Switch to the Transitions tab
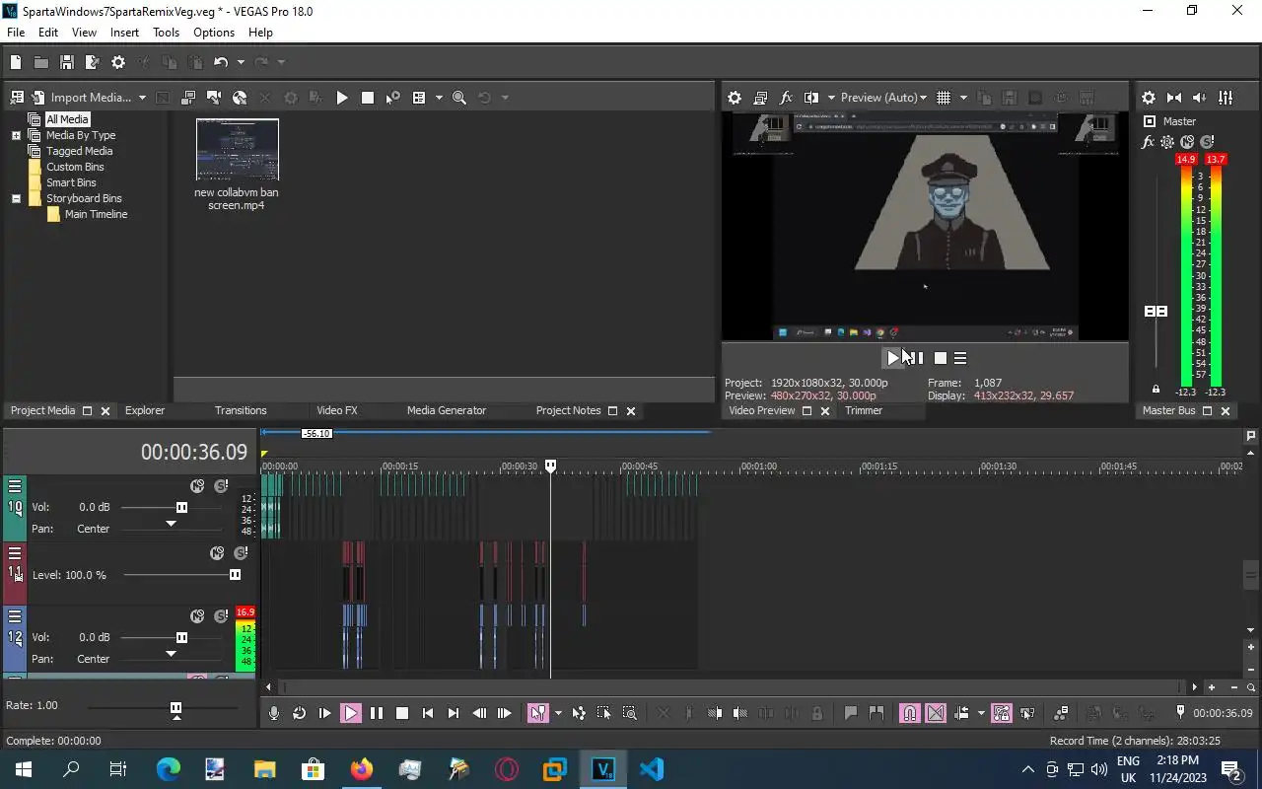 click(241, 410)
